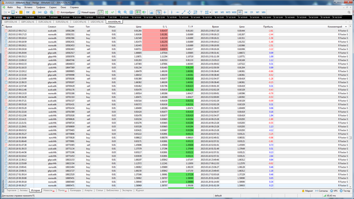Open the VPS cloud hosting toolbar icon
Image resolution: width=354 pixels, height=199 pixels.
[x=46, y=12]
